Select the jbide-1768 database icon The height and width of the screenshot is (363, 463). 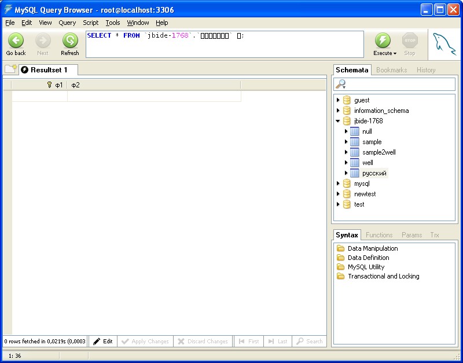[x=347, y=121]
